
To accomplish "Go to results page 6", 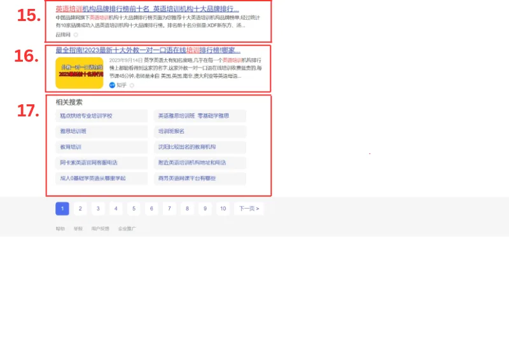I will tap(151, 209).
